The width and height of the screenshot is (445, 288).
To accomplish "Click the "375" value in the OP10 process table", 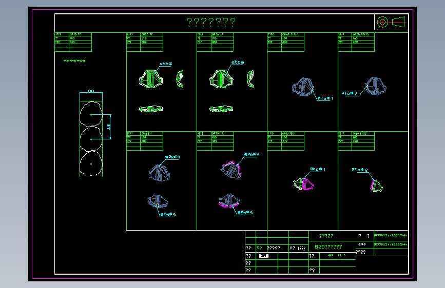I will click(x=72, y=42).
